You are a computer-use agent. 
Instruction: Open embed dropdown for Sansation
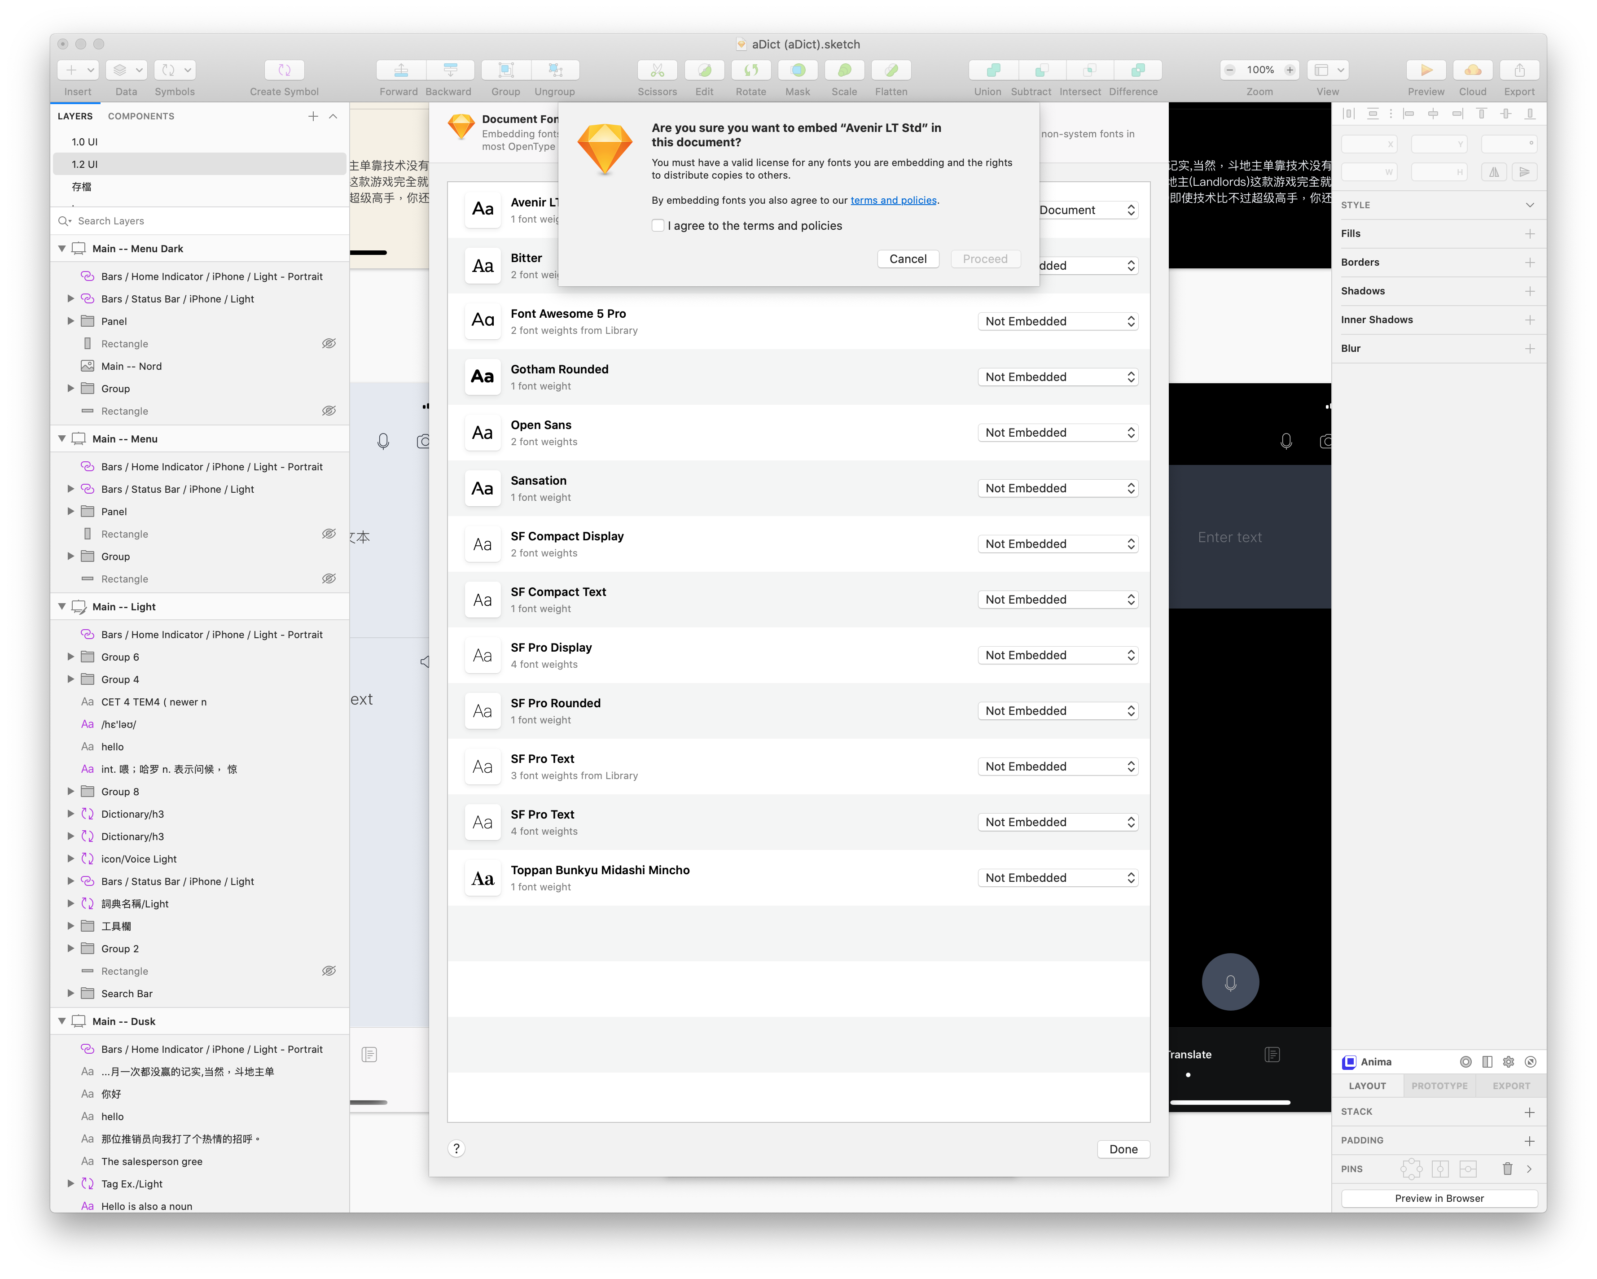click(x=1058, y=488)
